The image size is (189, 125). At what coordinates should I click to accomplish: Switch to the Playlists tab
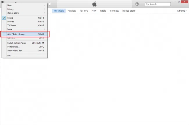tap(72, 11)
